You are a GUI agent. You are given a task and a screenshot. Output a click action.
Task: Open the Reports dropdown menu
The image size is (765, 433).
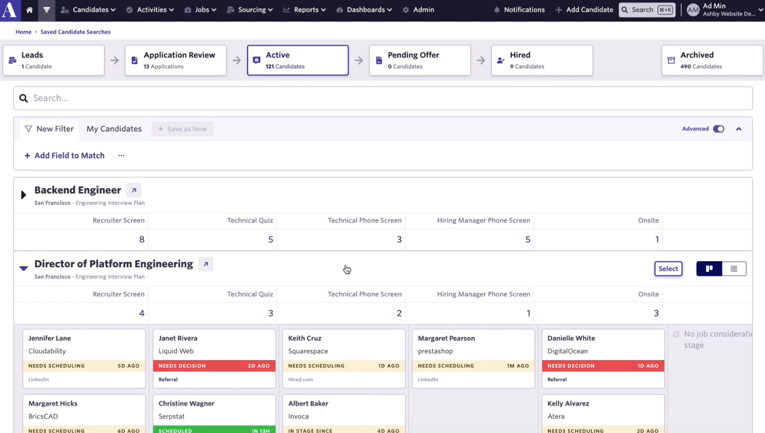[304, 10]
